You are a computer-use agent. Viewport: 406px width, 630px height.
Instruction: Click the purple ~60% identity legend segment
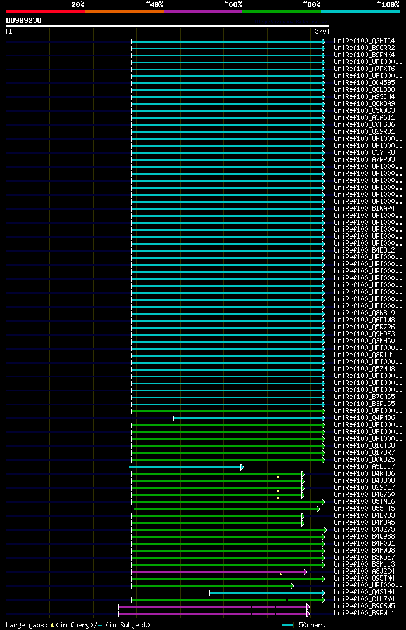tap(203, 11)
